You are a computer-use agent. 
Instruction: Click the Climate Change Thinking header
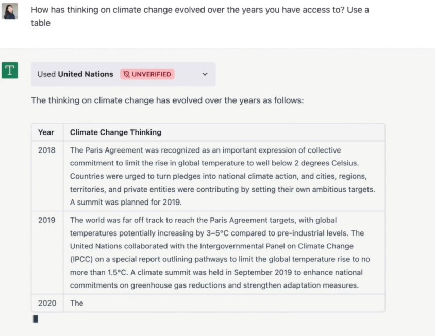pos(115,132)
